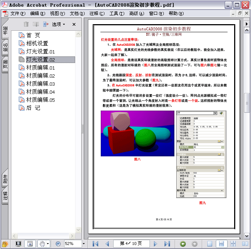Click the document pane scroll up arrow
This screenshot has height=249, width=251.
pyautogui.click(x=247, y=30)
